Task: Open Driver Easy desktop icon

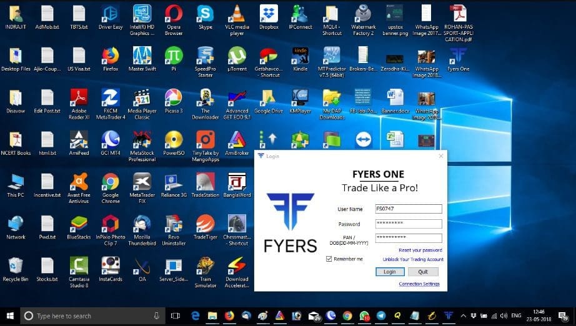Action: point(111,17)
